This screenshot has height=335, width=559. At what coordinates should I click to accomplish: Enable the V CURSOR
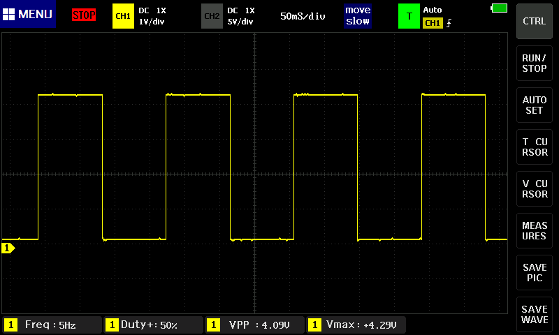(x=535, y=188)
